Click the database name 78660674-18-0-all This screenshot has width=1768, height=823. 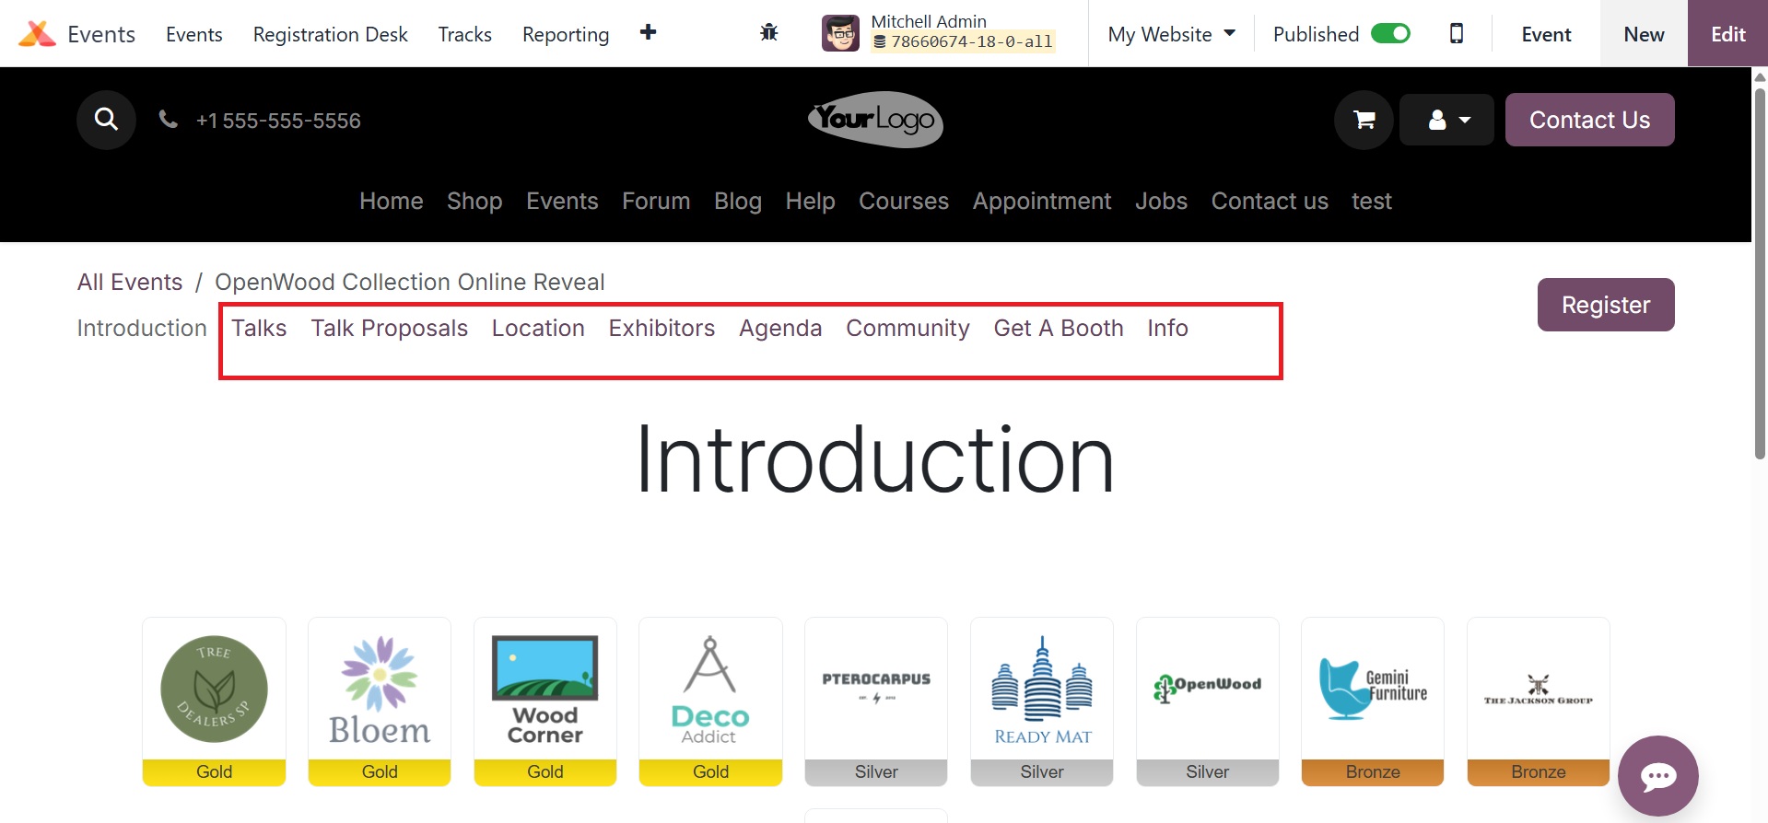tap(963, 41)
